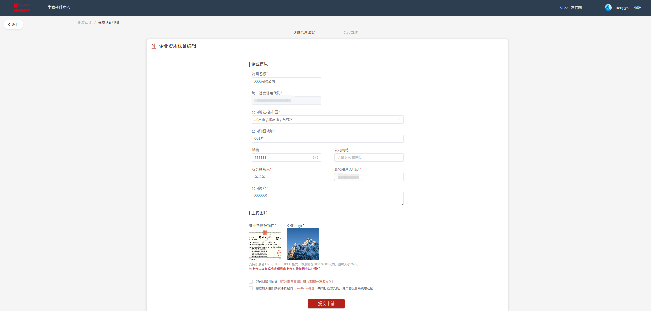Viewport: 651px width, 311px height.
Task: Click the company website input field
Action: pyautogui.click(x=369, y=158)
